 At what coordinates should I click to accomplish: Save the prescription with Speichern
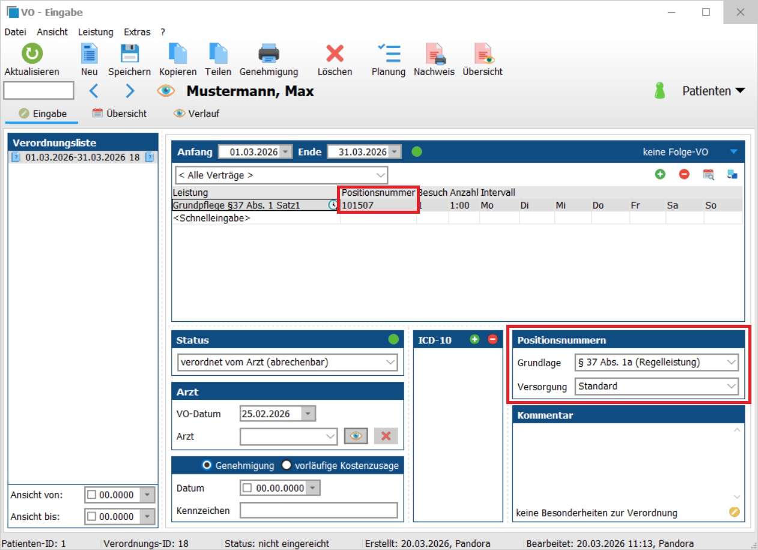129,54
